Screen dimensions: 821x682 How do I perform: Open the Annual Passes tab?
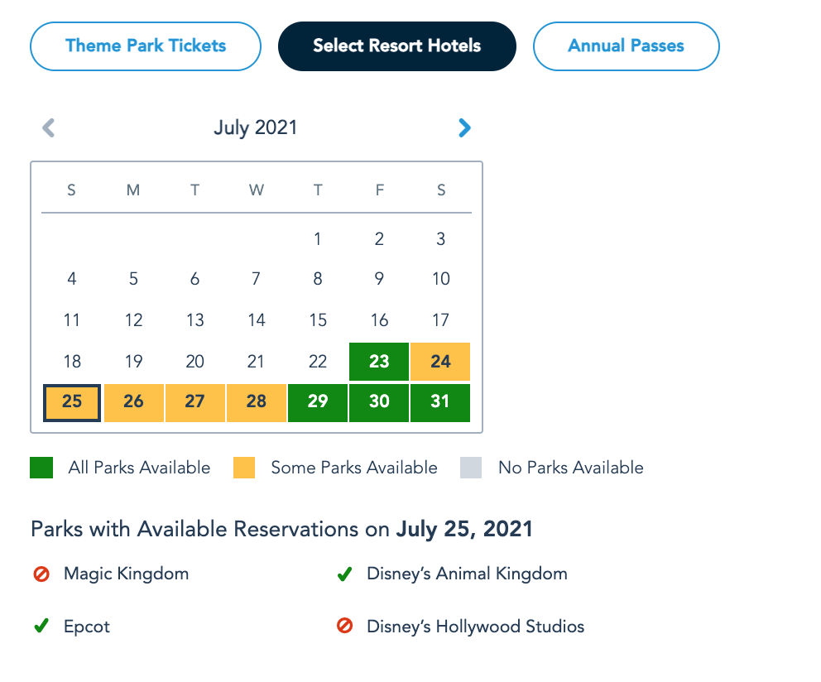(x=626, y=46)
